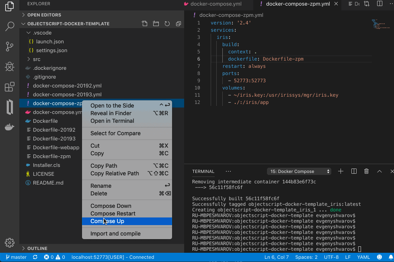The height and width of the screenshot is (262, 394).
Task: Click the New File icon in Explorer
Action: click(x=144, y=24)
